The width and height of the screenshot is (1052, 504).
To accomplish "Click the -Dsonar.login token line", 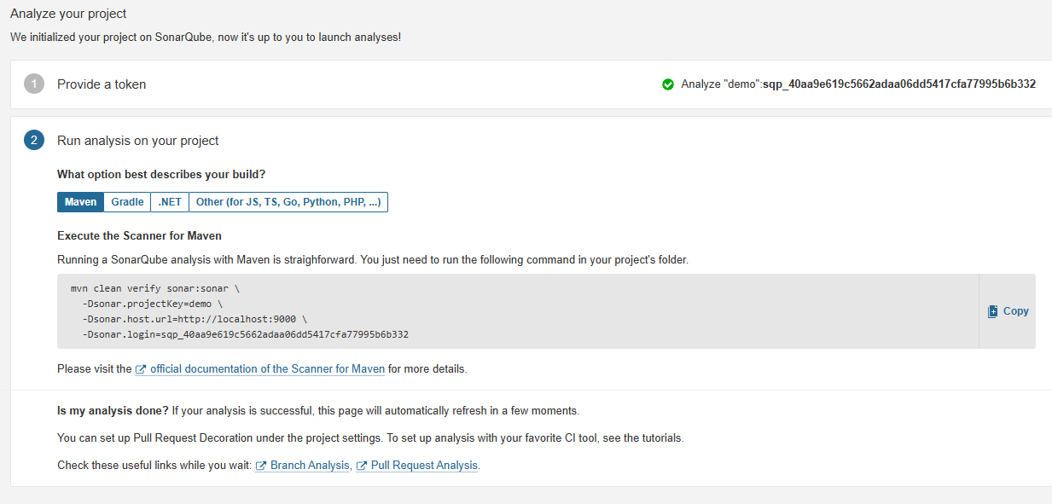I will (x=246, y=334).
